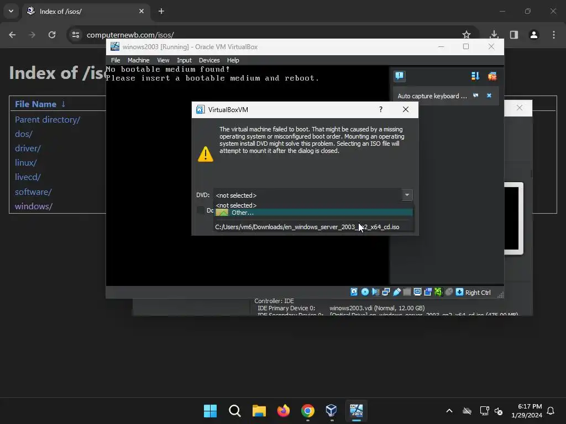566x424 pixels.
Task: Click the VirtualBox VM window title icon
Action: coord(115,46)
